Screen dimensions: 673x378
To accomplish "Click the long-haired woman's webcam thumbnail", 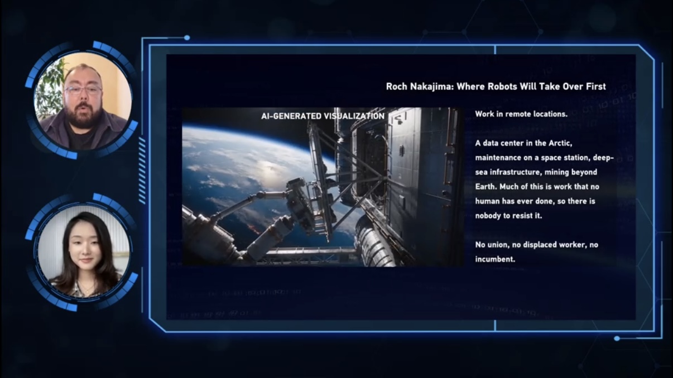I will [x=83, y=252].
